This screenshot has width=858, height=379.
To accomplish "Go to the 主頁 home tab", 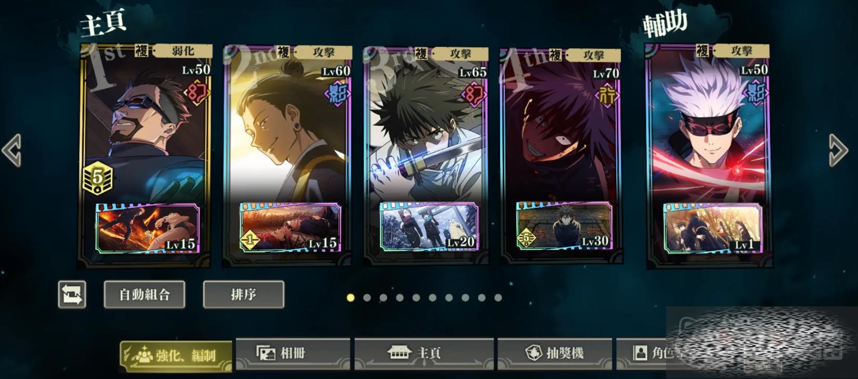I will coord(424,354).
